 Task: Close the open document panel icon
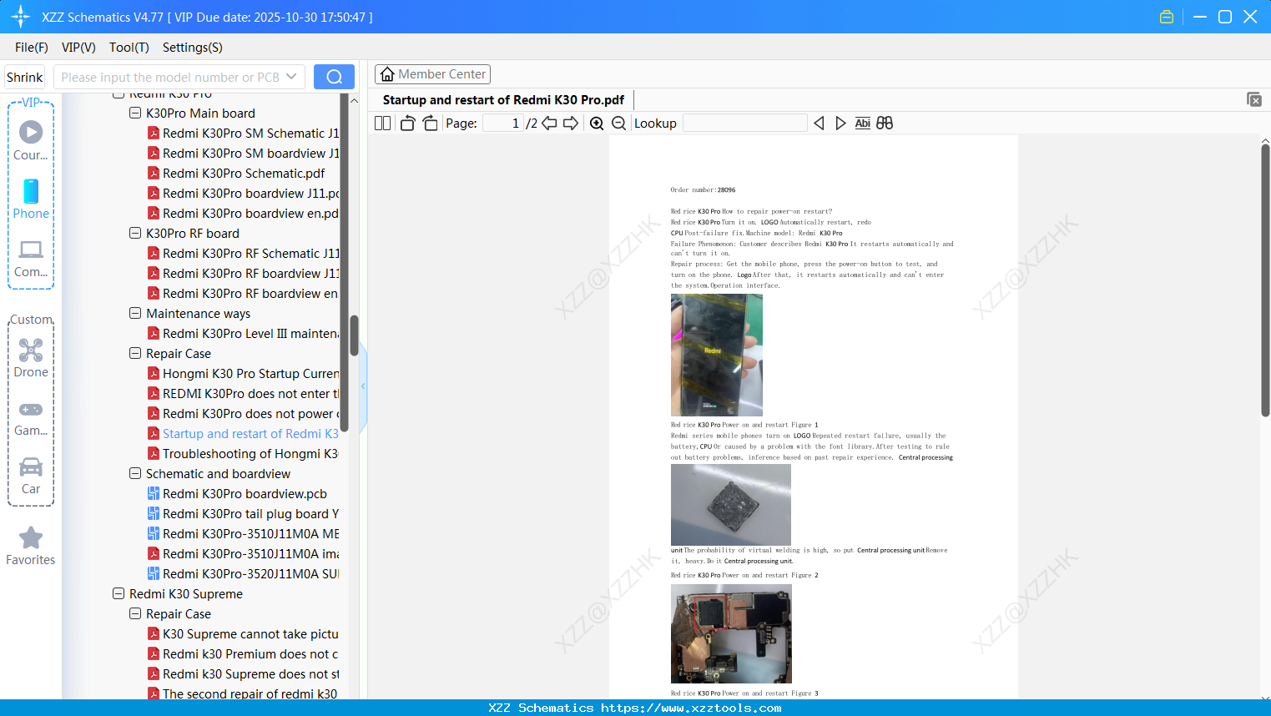1253,99
